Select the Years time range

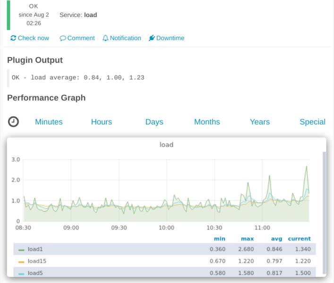click(x=259, y=122)
